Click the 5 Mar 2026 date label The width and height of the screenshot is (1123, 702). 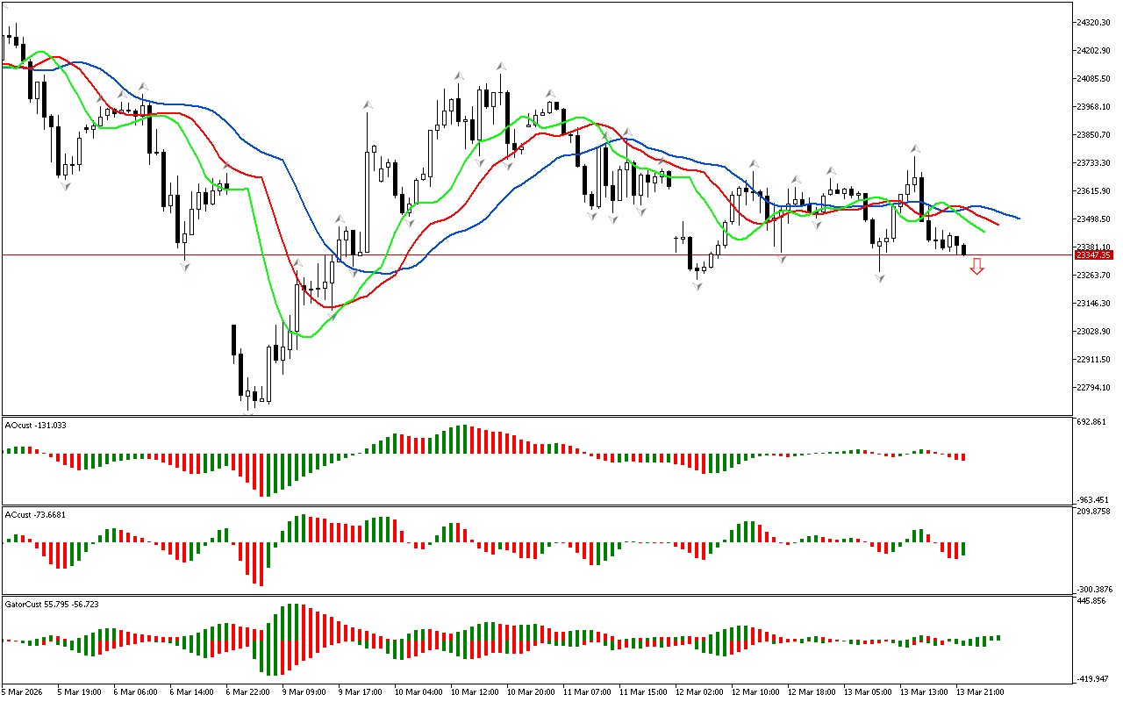tap(23, 691)
